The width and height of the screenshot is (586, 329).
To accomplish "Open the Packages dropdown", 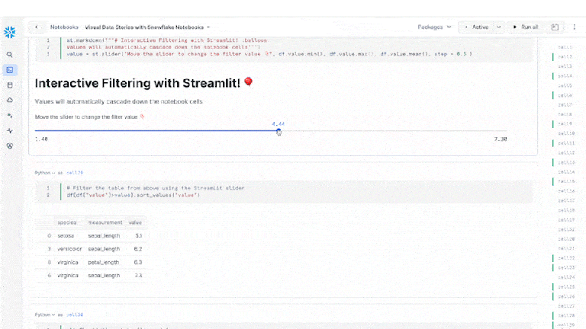I will 434,27.
